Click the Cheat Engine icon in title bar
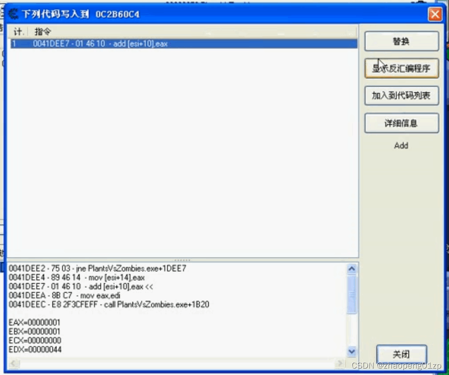 pos(13,14)
